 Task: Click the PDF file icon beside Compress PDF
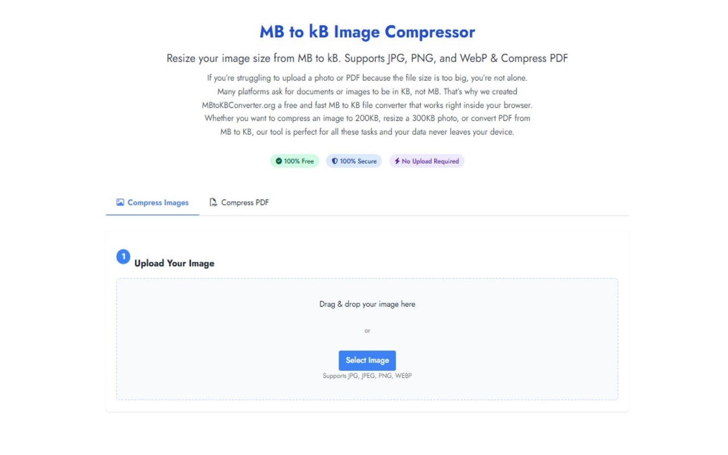pyautogui.click(x=213, y=202)
